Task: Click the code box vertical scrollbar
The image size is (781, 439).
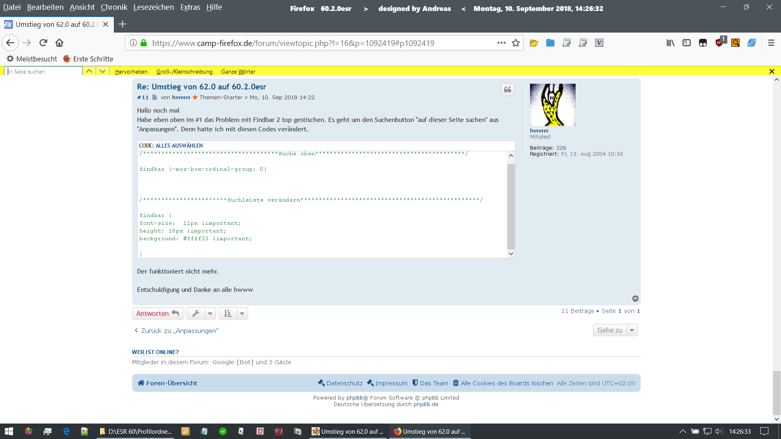Action: [511, 206]
